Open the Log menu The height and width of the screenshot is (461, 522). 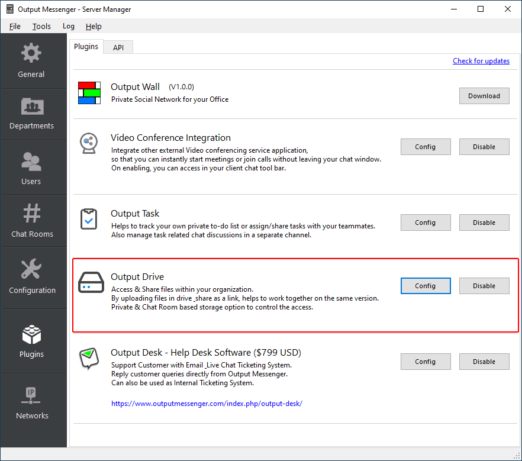tap(69, 26)
